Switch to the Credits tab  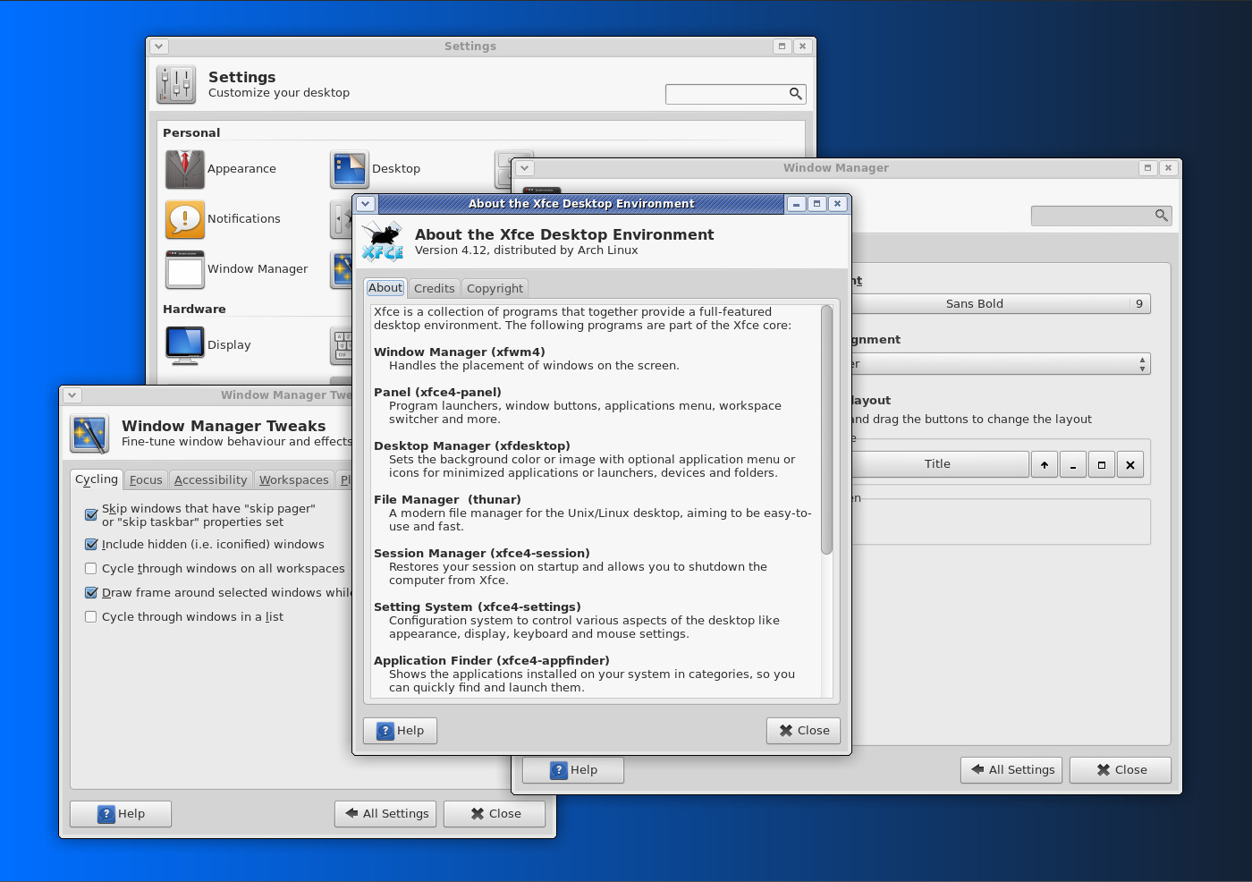click(435, 289)
